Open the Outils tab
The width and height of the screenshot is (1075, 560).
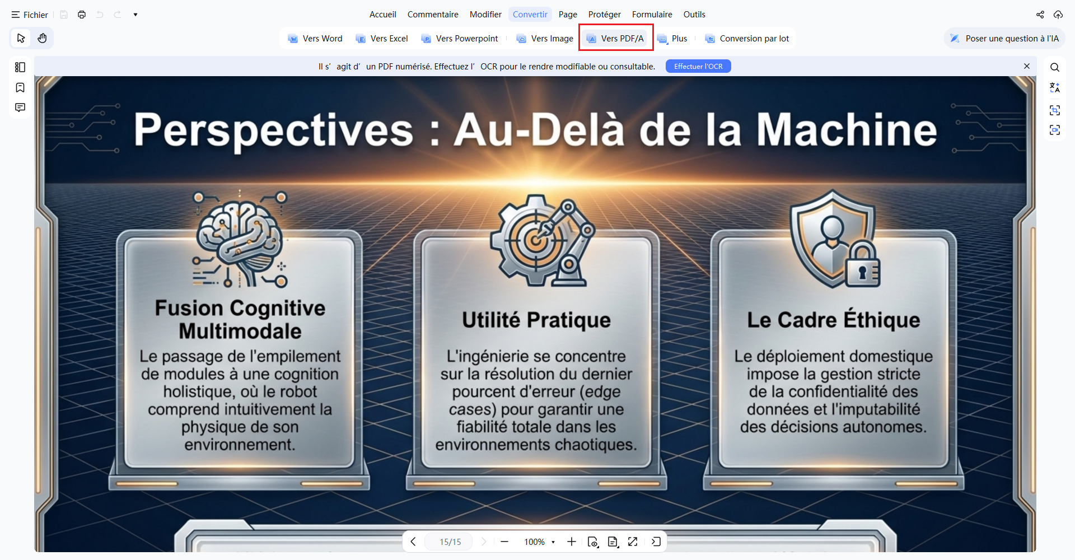click(x=694, y=15)
